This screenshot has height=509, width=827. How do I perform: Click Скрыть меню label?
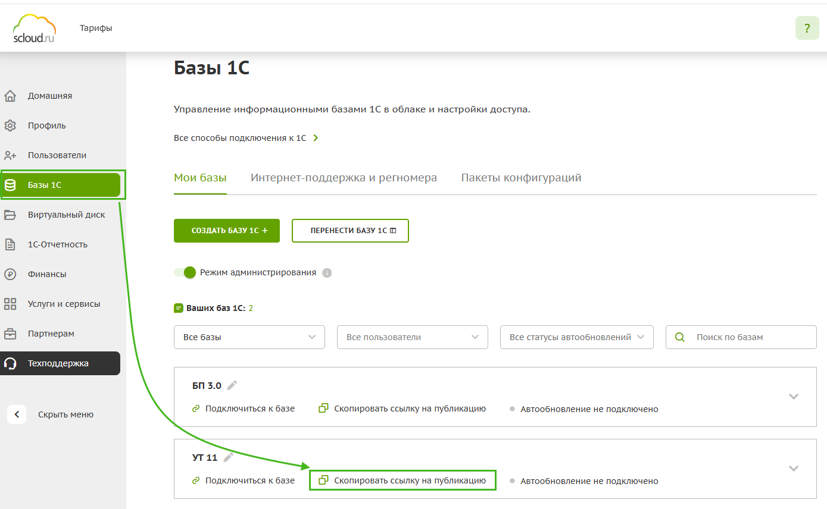coord(66,414)
